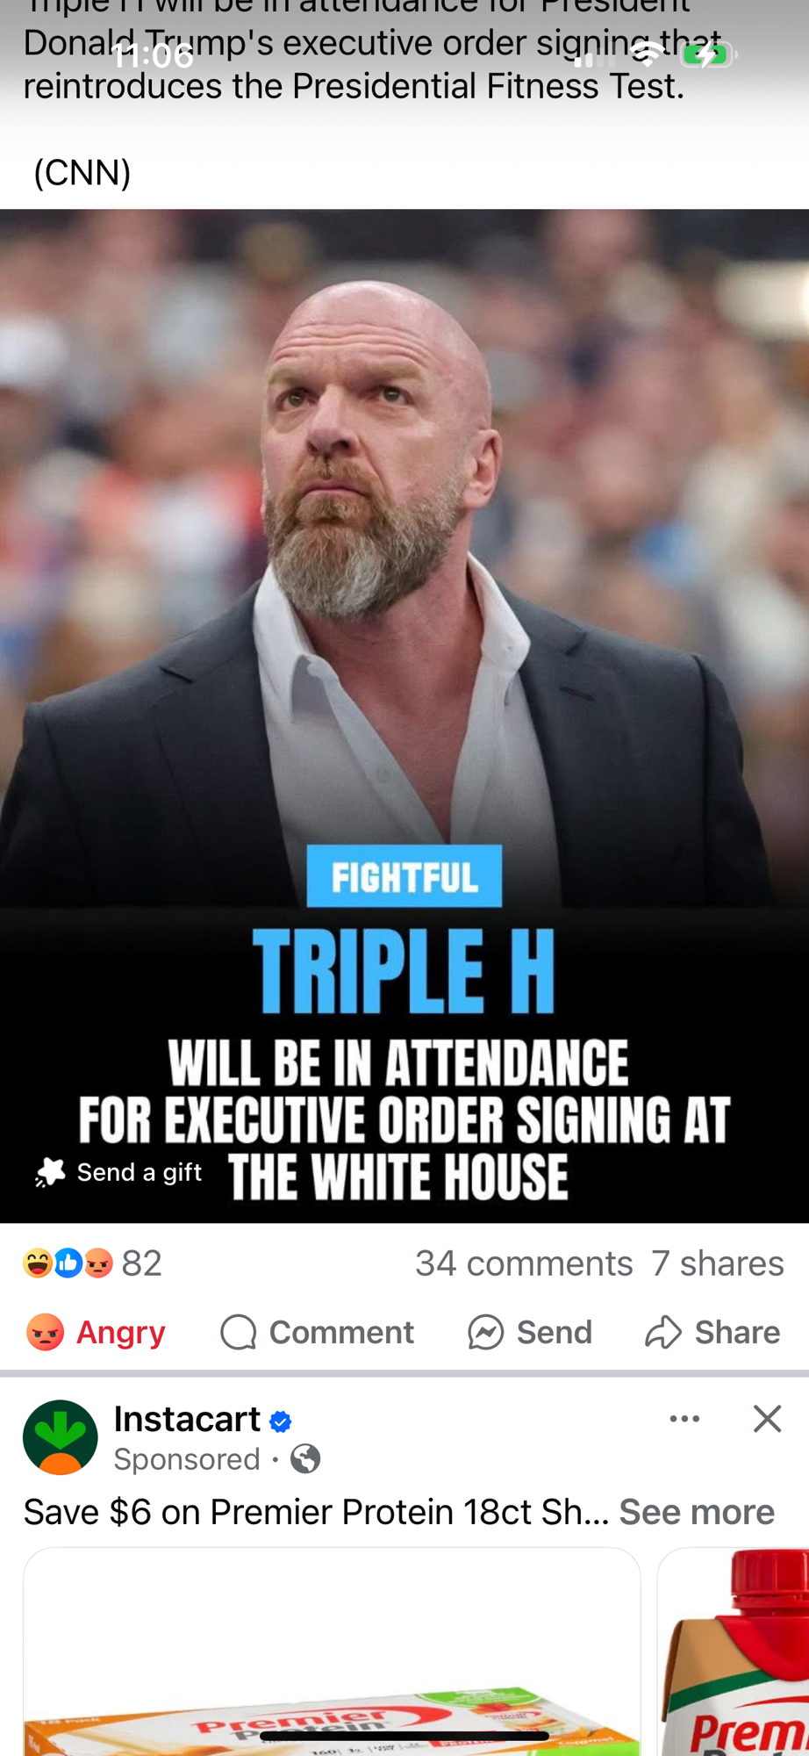The height and width of the screenshot is (1756, 809).
Task: Tap the home indicator bar
Action: coord(404,1736)
